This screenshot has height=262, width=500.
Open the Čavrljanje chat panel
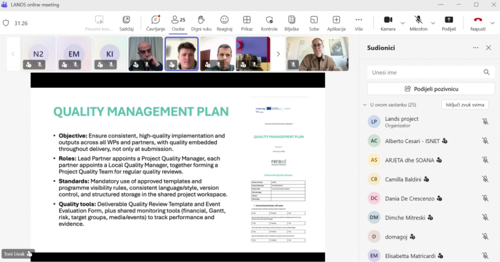pos(156,23)
